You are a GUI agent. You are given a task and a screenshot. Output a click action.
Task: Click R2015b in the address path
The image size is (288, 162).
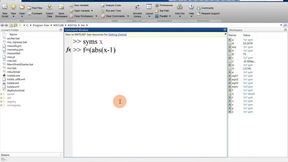72,25
